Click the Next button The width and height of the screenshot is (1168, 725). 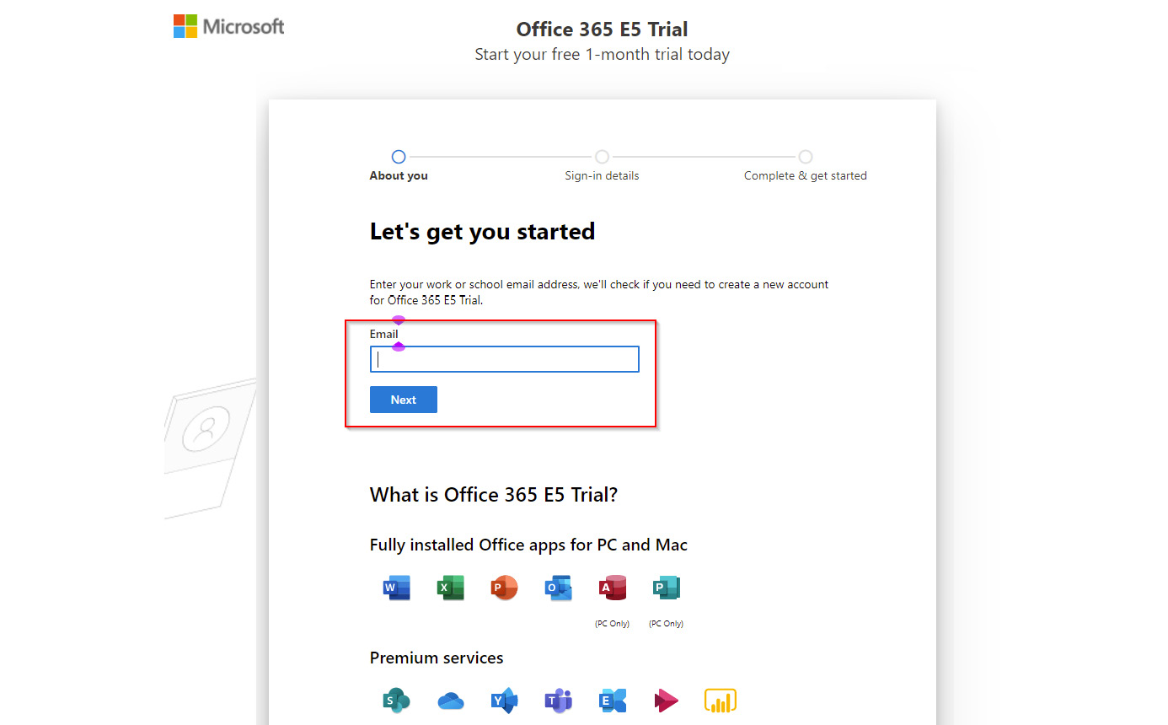tap(404, 400)
